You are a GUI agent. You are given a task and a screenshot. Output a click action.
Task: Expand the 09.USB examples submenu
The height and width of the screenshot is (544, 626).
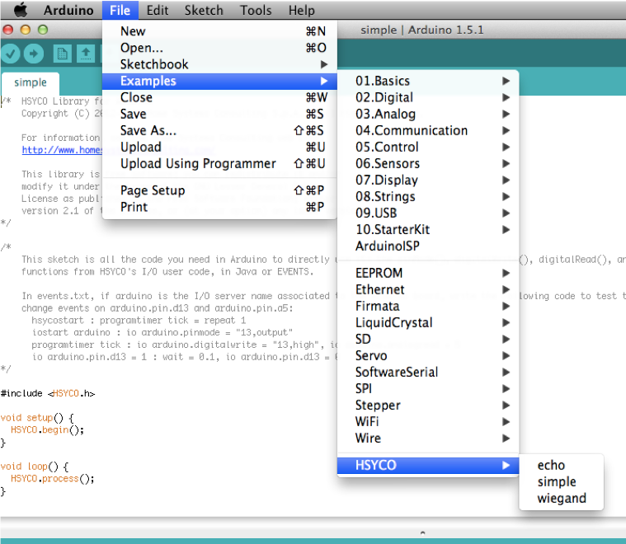click(428, 213)
